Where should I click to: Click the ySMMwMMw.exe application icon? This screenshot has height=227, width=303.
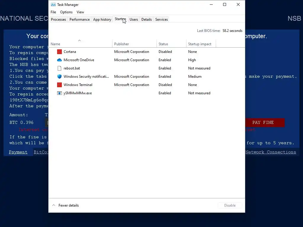tap(59, 93)
